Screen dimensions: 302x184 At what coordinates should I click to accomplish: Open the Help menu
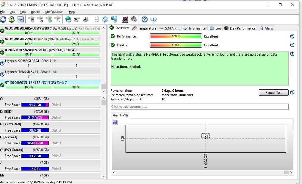[72, 12]
